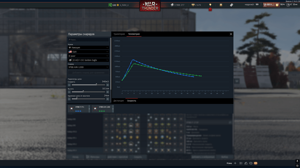Viewport: 300px width, 168px height.
Task: Click the Silver Lions balance 3 988 277
Action: click(178, 5)
